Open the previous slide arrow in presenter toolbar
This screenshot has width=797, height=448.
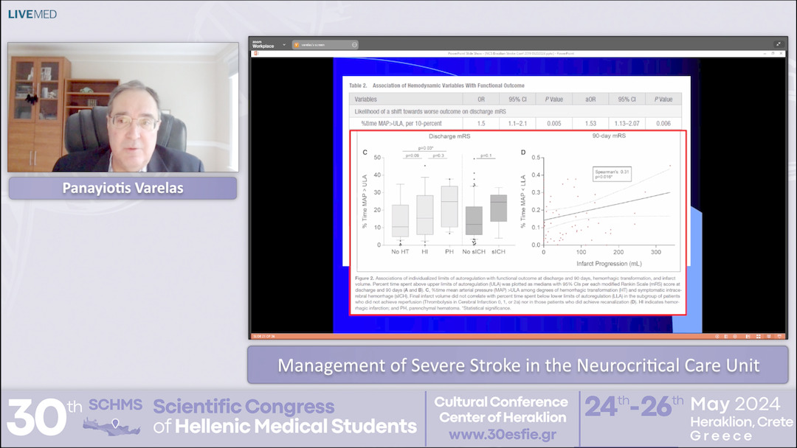[x=717, y=335]
